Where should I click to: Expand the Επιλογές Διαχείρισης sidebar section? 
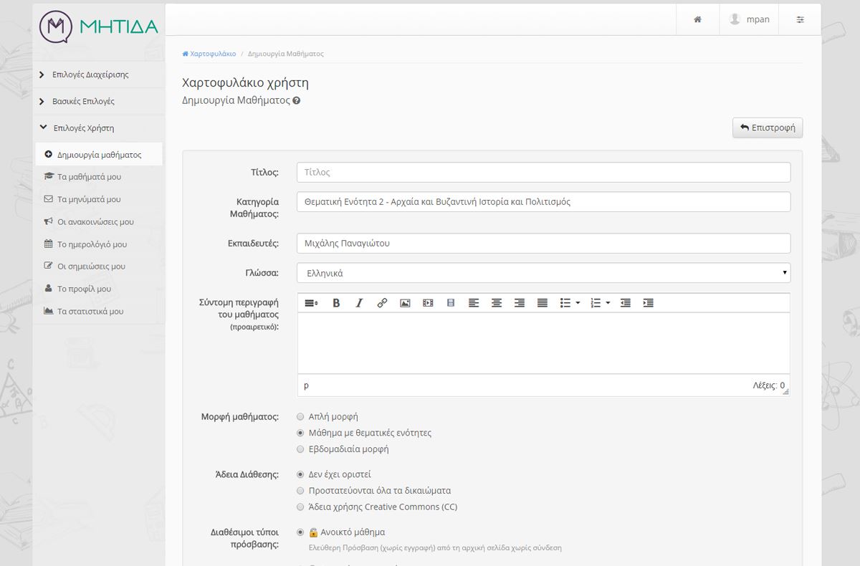[90, 75]
